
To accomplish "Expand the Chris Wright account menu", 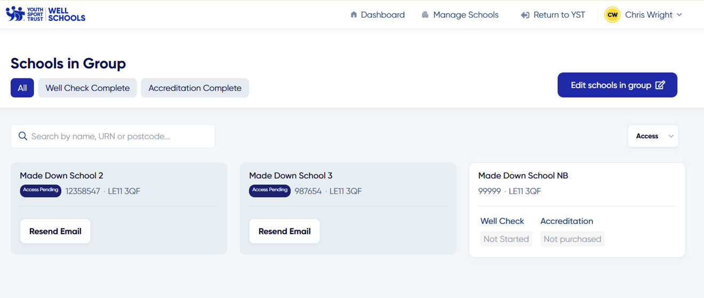I will click(x=679, y=15).
